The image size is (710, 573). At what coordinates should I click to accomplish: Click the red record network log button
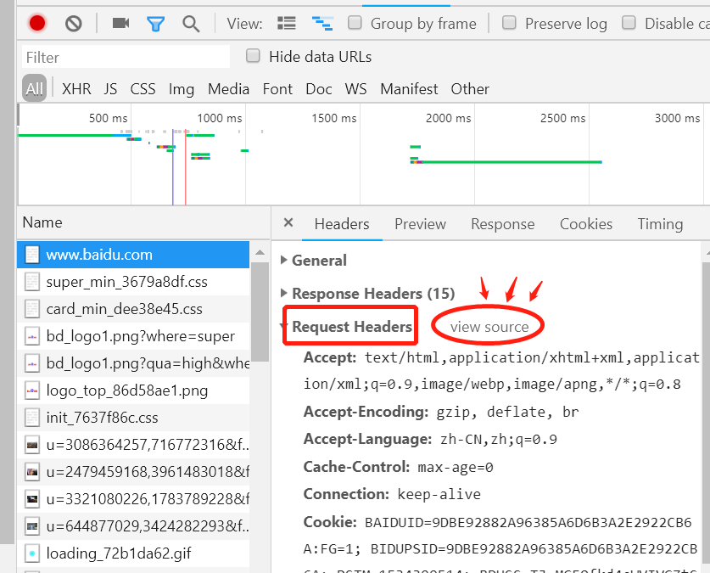point(36,24)
